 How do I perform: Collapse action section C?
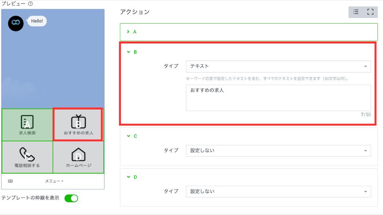click(128, 136)
